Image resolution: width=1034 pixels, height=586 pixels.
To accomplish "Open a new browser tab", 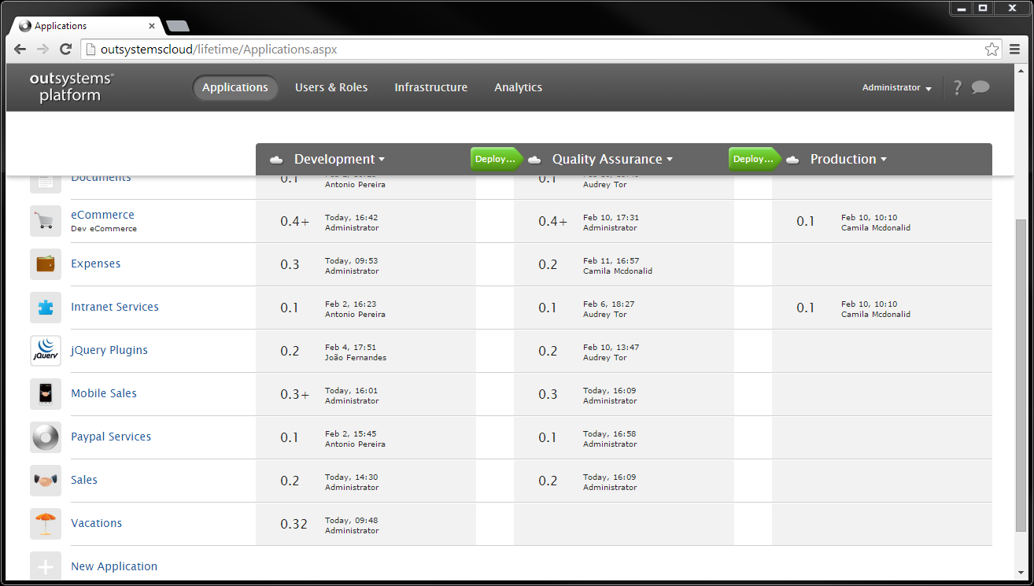I will [178, 26].
